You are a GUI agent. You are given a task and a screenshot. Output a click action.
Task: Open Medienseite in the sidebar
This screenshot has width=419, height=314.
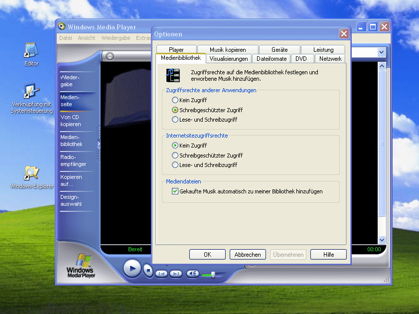pos(76,101)
